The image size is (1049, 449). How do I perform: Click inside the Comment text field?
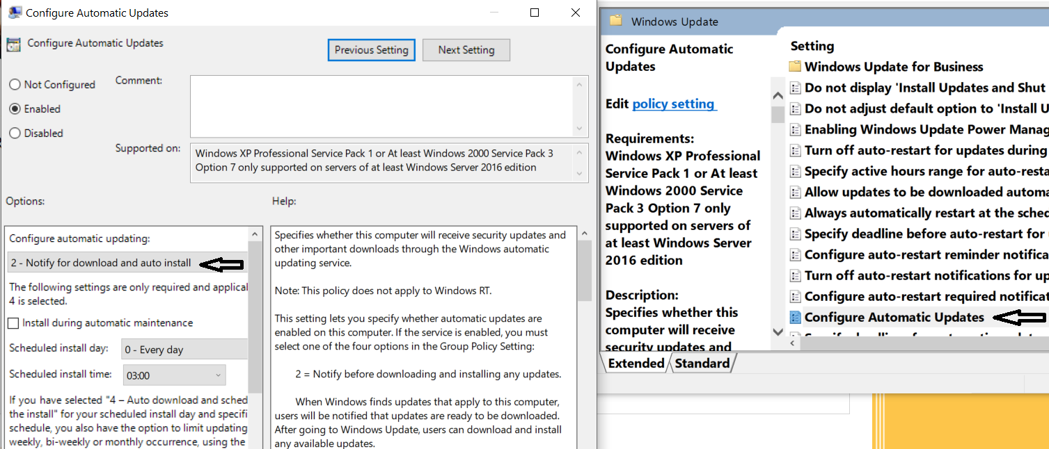click(x=381, y=106)
